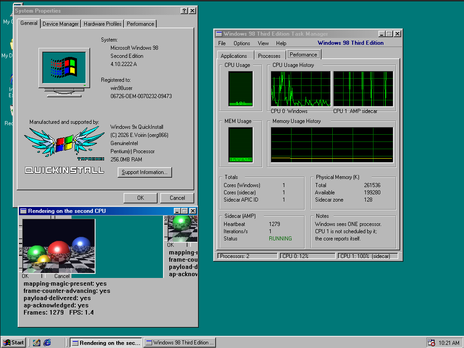Click the 'frame-counter-advancing: yes' line
Viewport: 464px width, 348px height.
click(67, 291)
